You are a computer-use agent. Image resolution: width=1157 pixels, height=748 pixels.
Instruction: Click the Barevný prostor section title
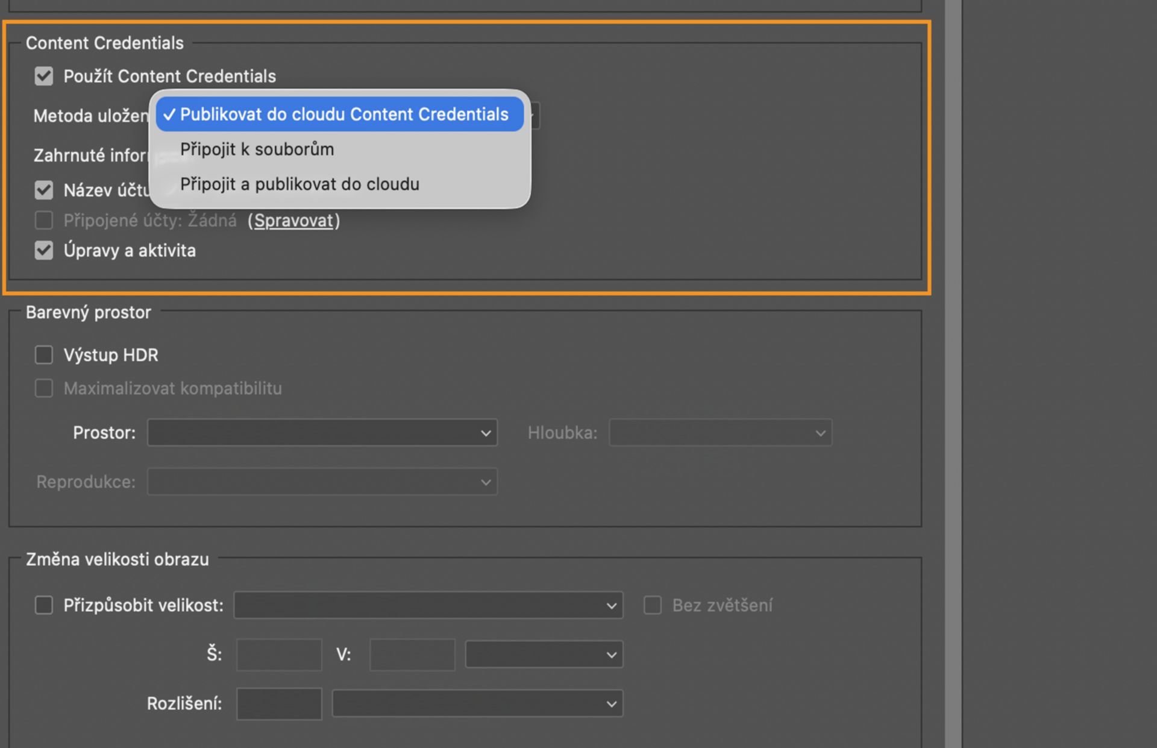89,313
